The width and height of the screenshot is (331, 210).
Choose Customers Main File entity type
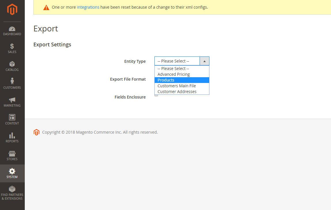[x=182, y=86]
